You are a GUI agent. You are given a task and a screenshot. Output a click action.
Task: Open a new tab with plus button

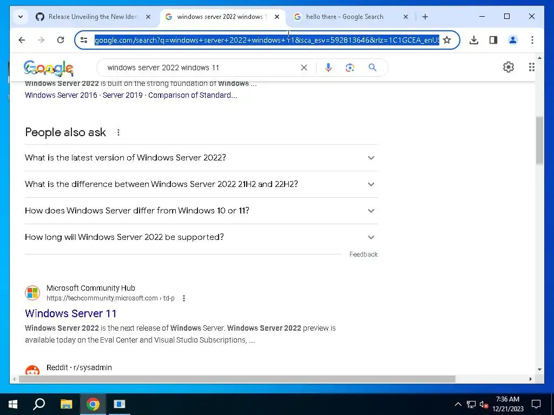tap(425, 17)
